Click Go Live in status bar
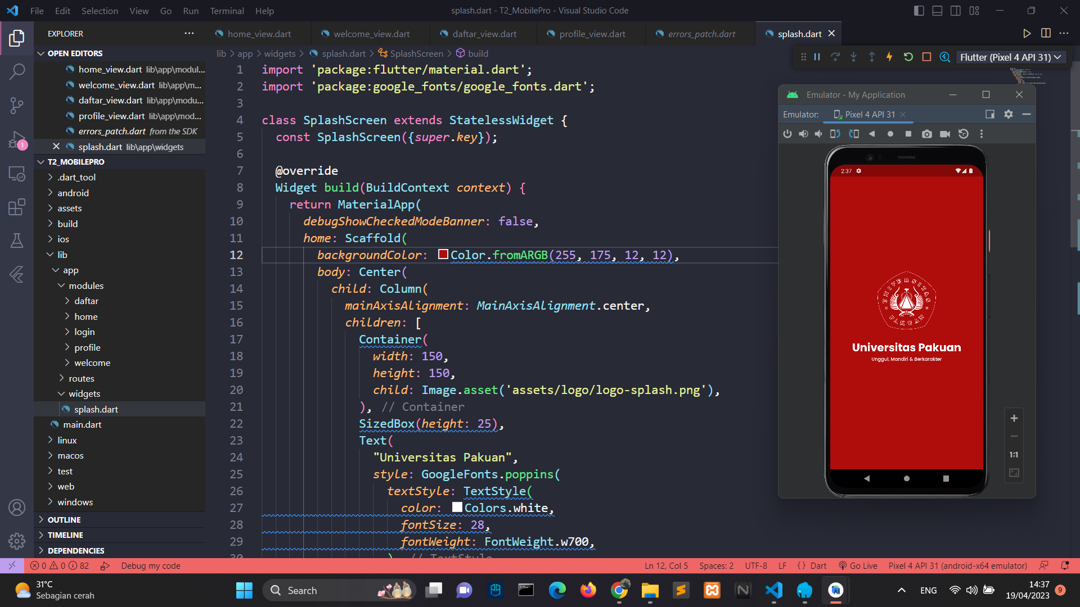Screen dimensions: 1080x607 coord(858,565)
